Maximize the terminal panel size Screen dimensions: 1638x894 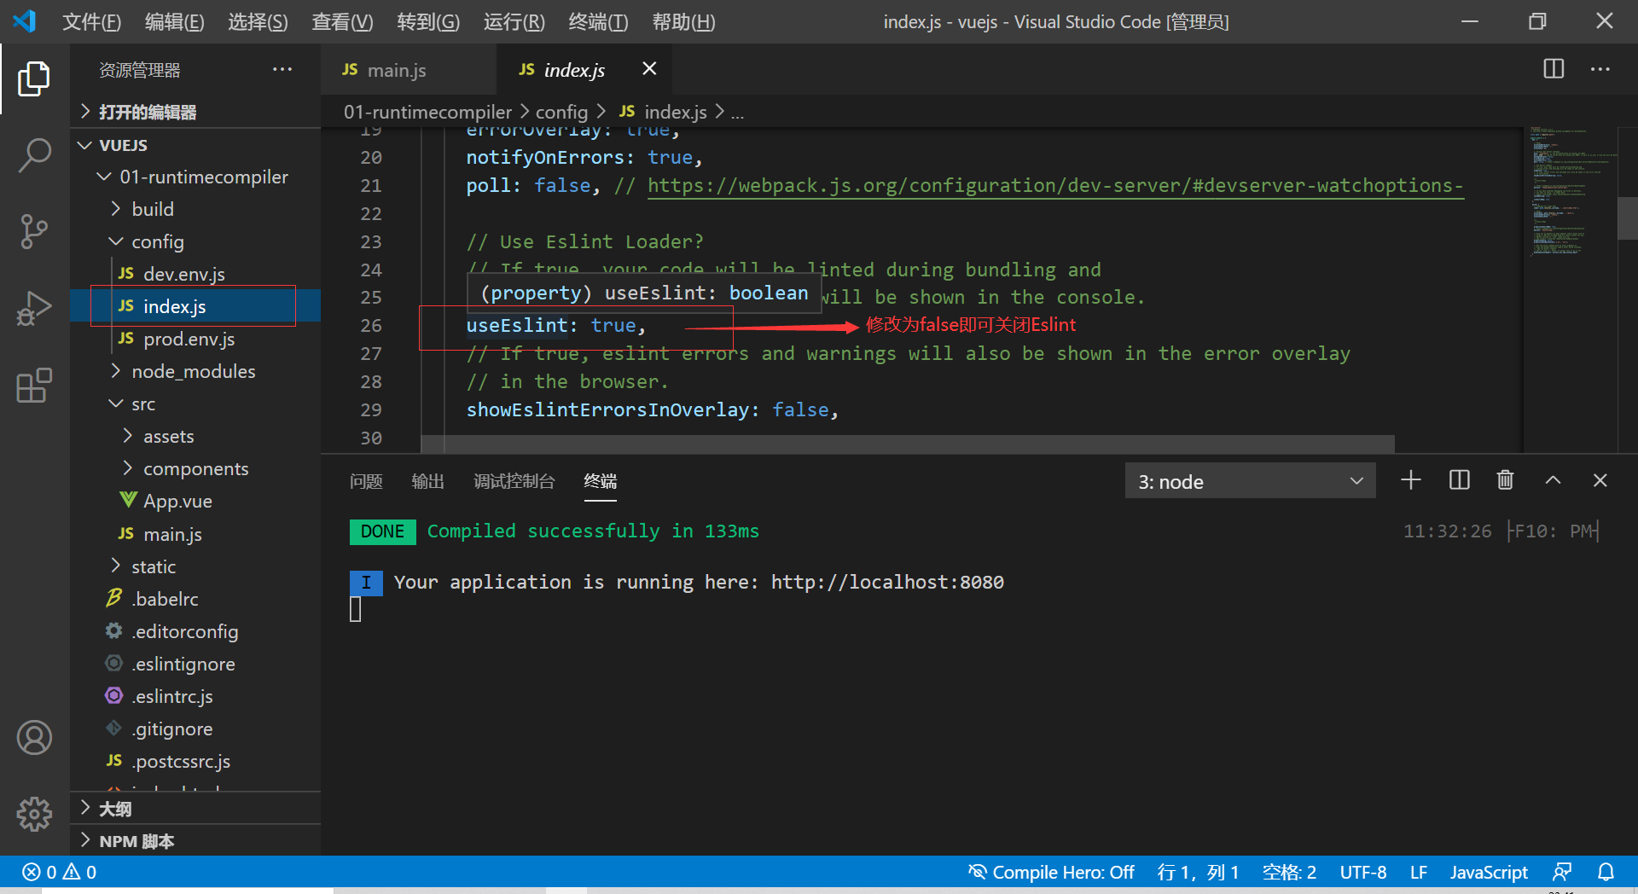(x=1554, y=480)
